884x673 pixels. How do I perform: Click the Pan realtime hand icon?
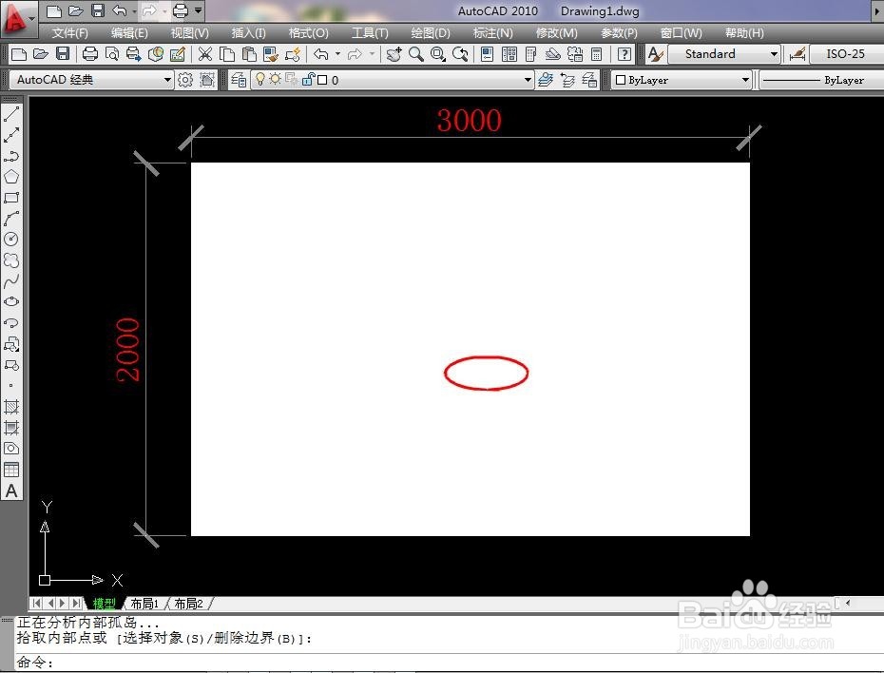pyautogui.click(x=394, y=54)
